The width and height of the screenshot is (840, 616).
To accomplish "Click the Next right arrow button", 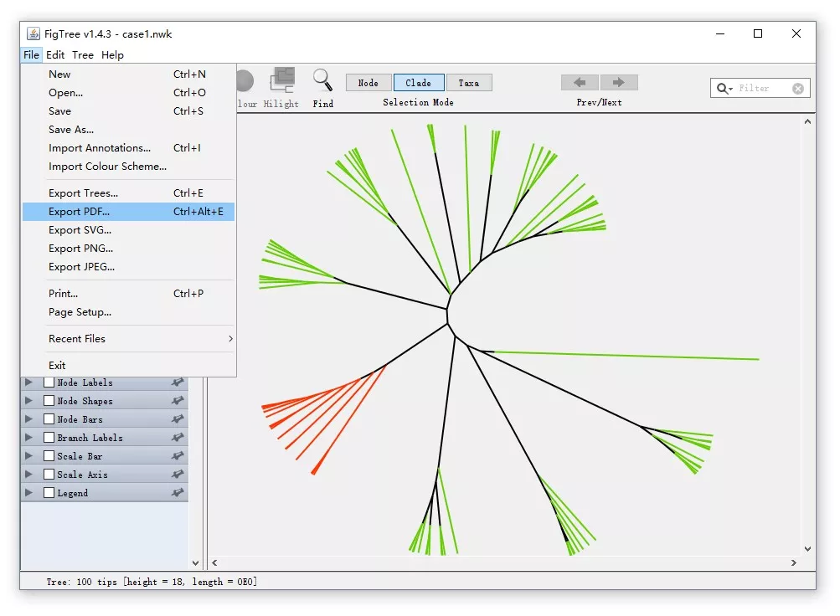I will tap(619, 82).
